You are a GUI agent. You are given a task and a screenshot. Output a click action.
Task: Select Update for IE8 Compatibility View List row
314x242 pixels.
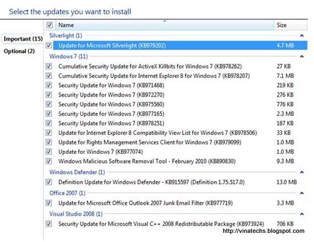pos(158,133)
